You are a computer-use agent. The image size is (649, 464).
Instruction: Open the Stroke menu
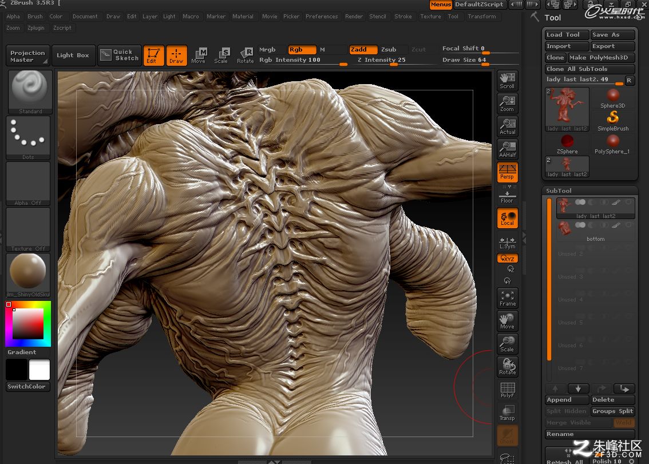click(x=403, y=17)
